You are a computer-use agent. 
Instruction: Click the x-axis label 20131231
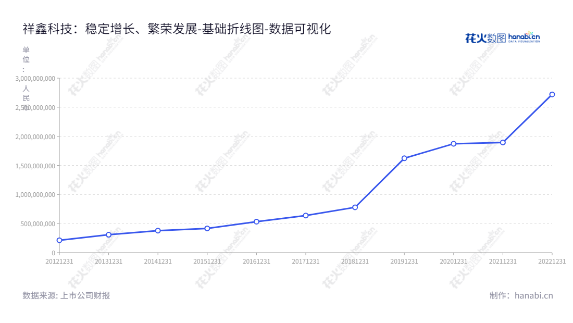(x=108, y=261)
